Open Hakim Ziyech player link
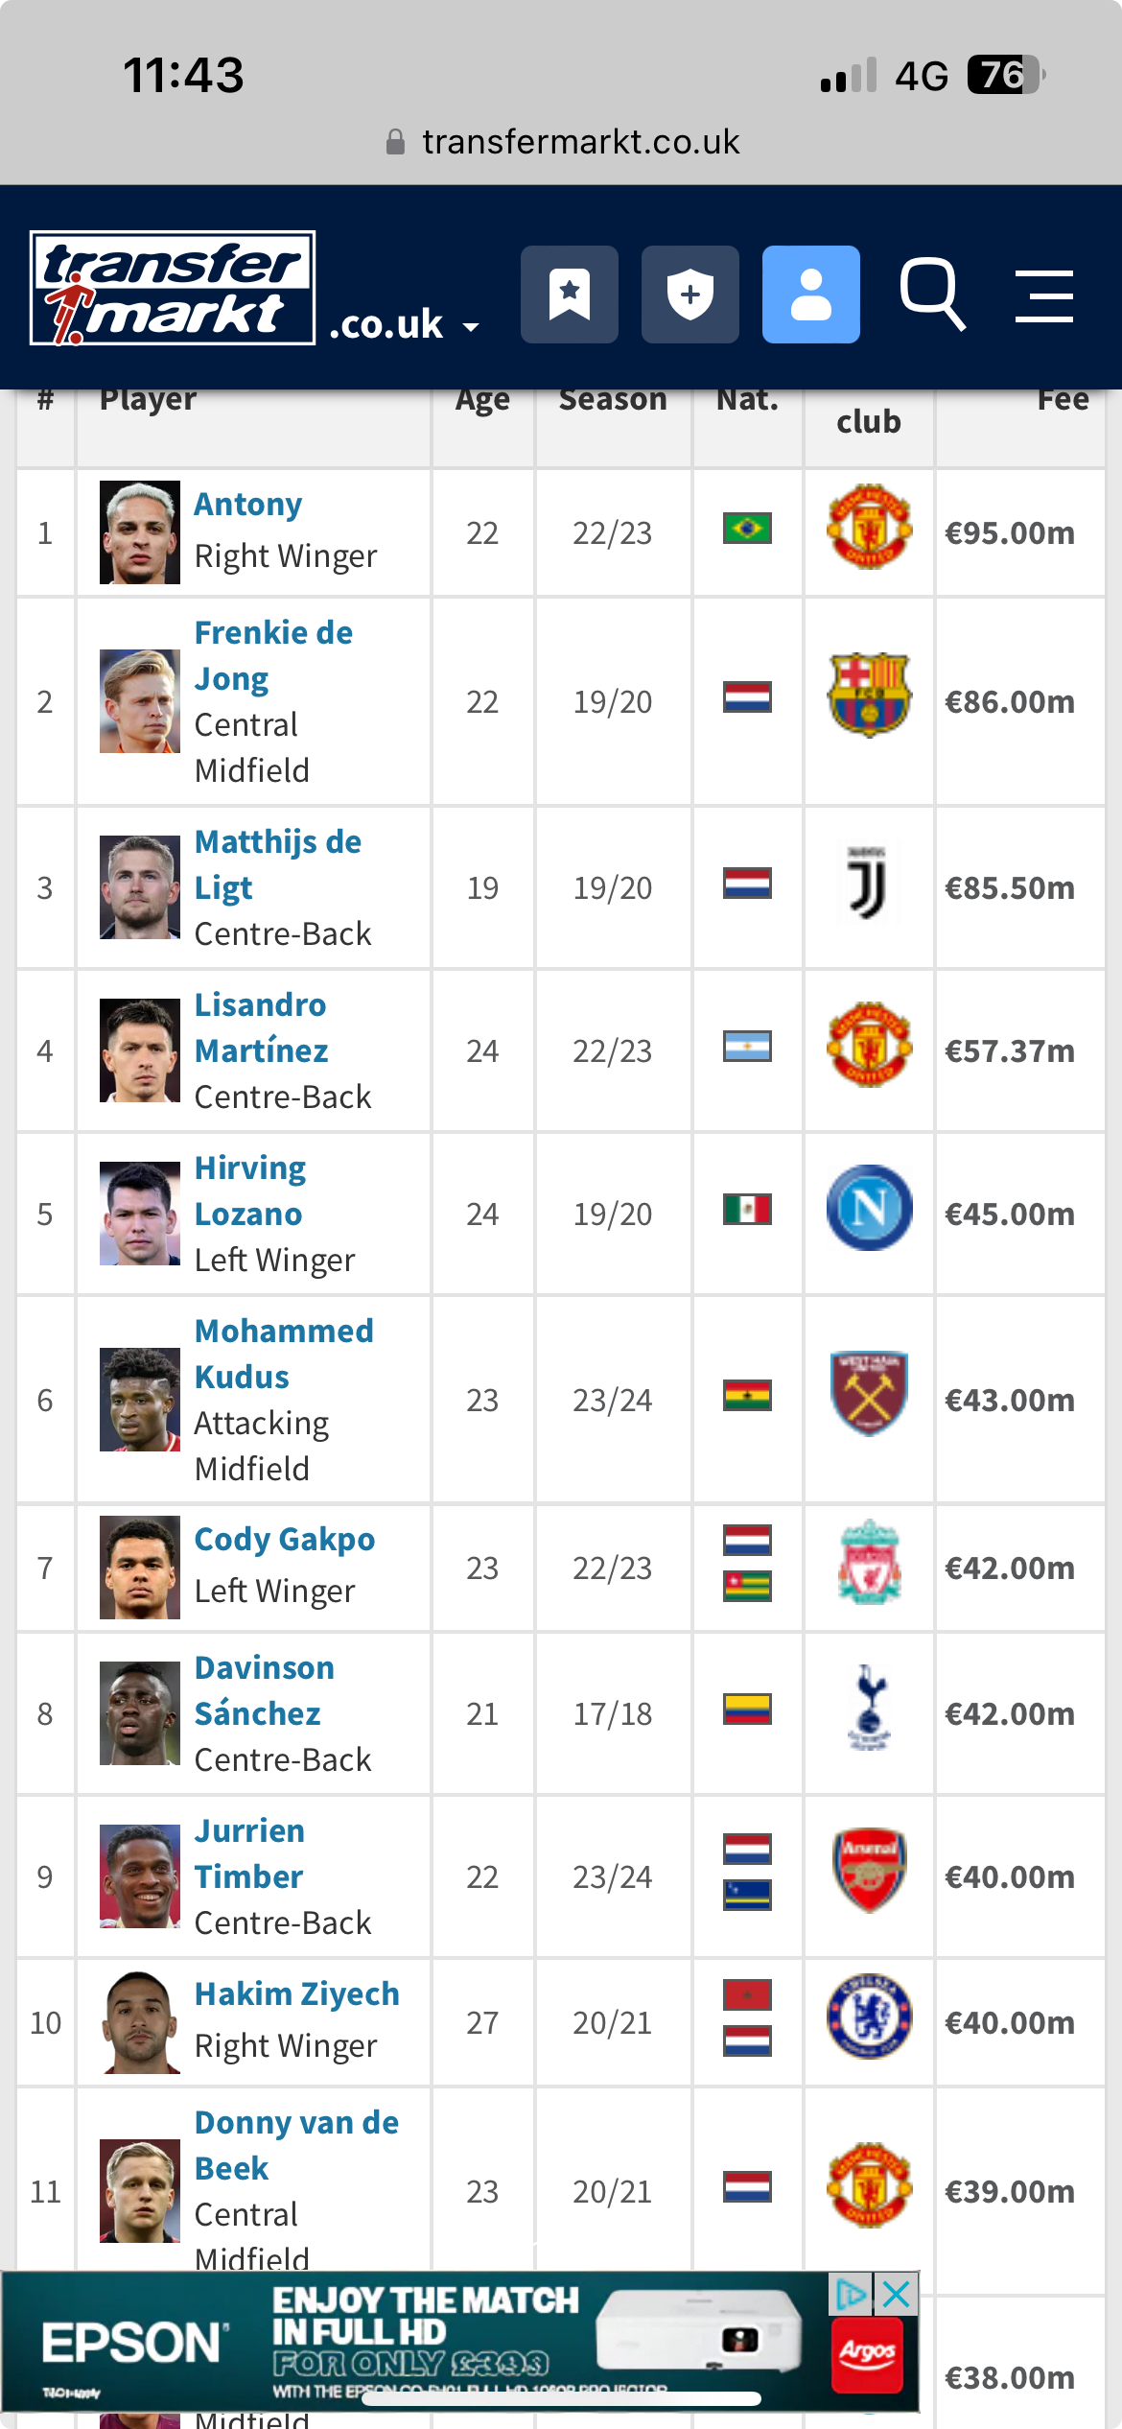 297,1993
